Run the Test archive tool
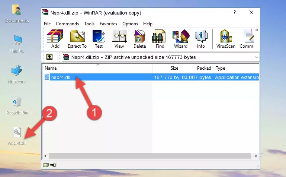Screen dimensions: 286x177 pos(99,39)
